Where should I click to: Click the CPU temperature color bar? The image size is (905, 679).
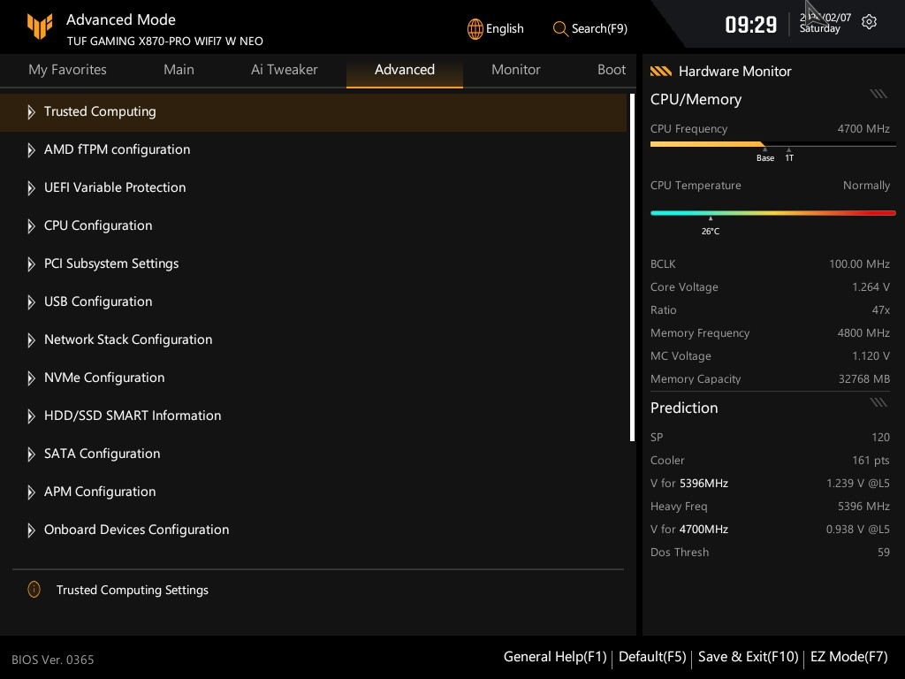pyautogui.click(x=772, y=213)
